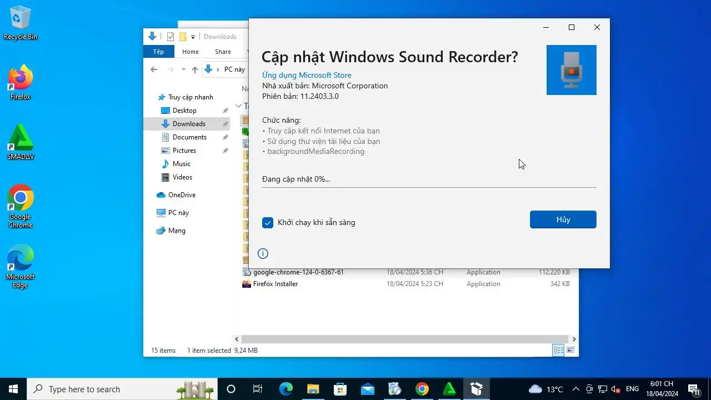Click pin icon next to Documents
Screen dimensions: 711x400
point(225,137)
